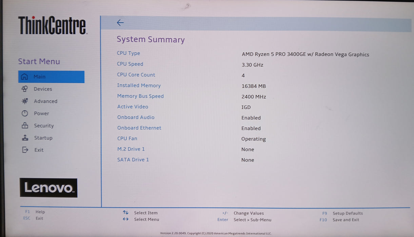This screenshot has width=414, height=237.
Task: Click the Security lock icon
Action: (25, 126)
